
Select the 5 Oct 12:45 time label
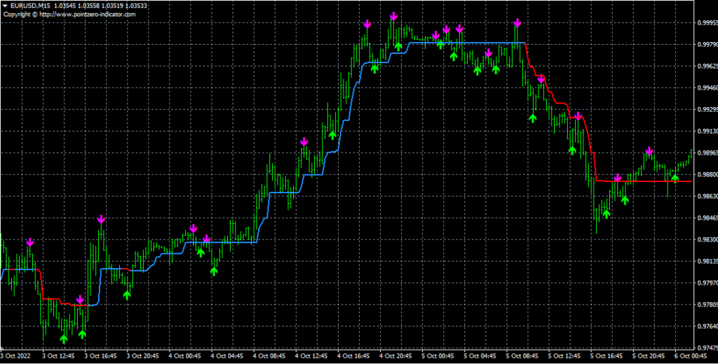pyautogui.click(x=564, y=357)
